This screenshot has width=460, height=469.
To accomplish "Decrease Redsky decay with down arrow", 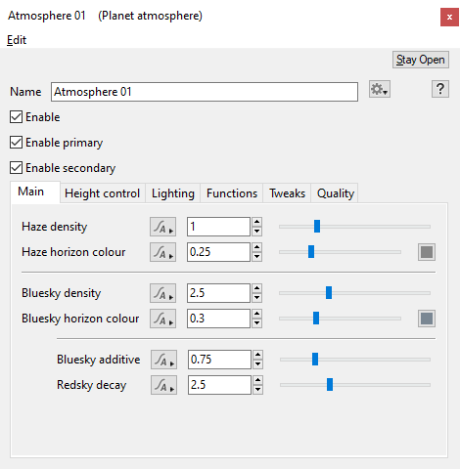I will pos(258,390).
